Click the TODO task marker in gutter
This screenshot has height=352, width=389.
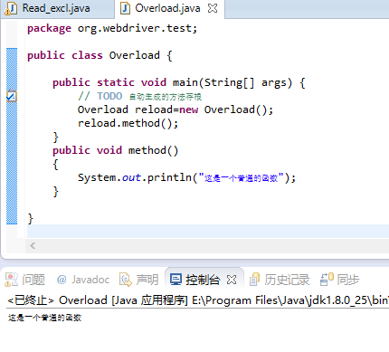12,96
